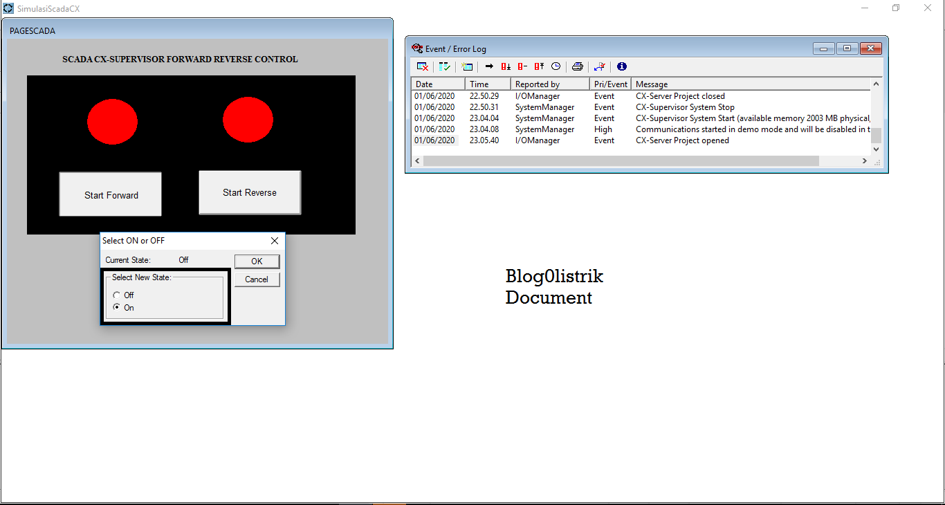This screenshot has height=505, width=945.
Task: Close the Select ON or OFF dialog
Action: pos(275,241)
